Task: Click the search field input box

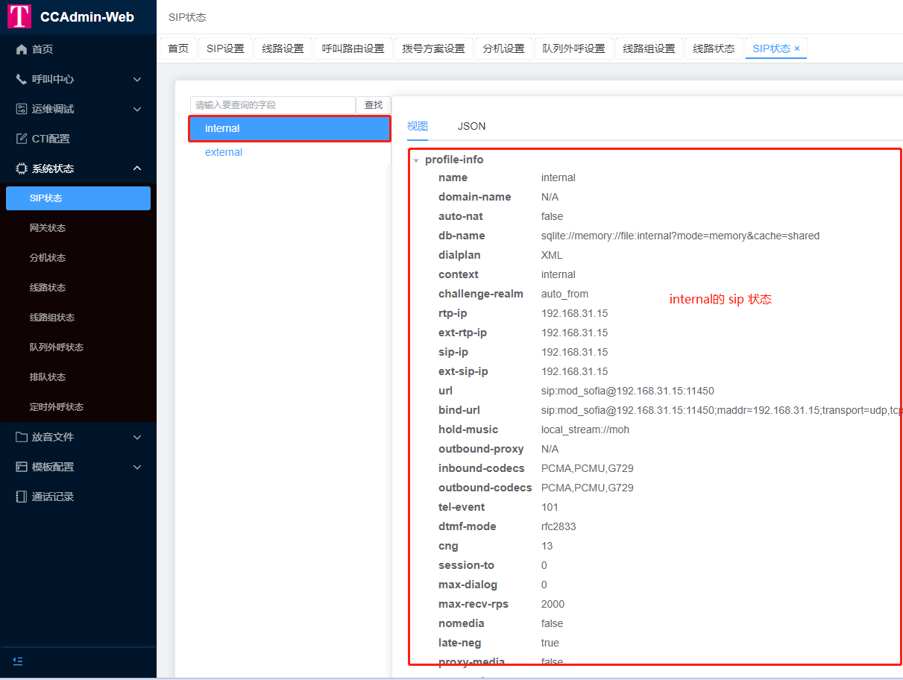Action: 272,105
